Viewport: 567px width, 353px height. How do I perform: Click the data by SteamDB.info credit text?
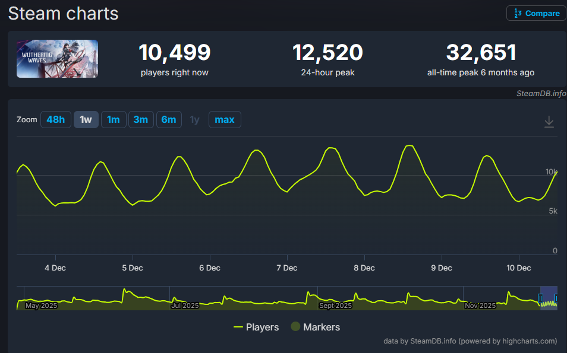point(470,341)
